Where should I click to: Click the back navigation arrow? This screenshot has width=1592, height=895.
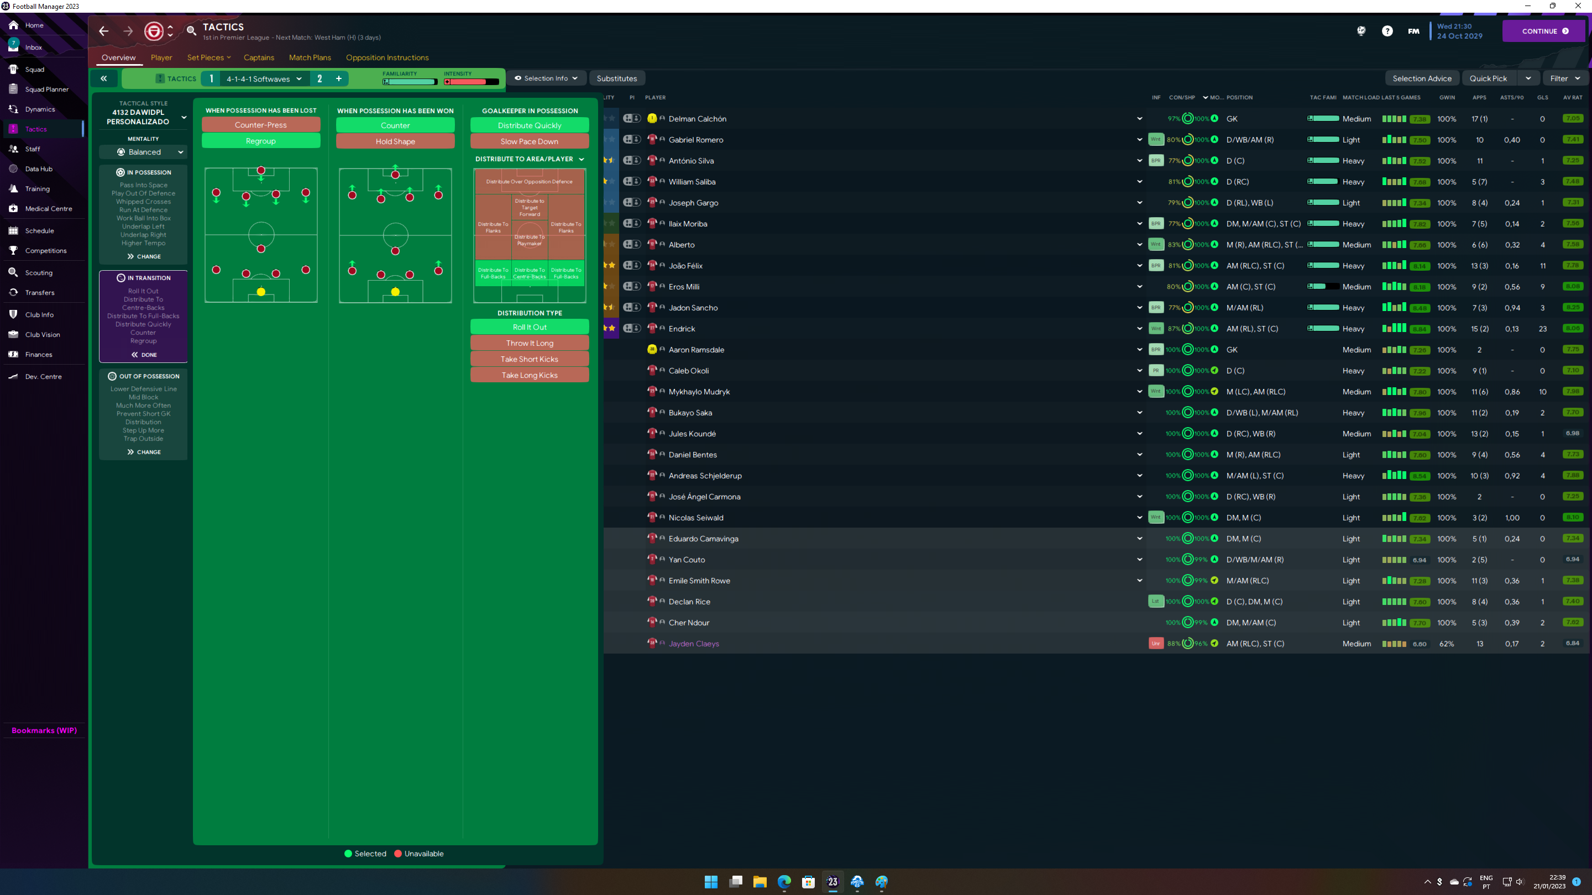point(103,31)
